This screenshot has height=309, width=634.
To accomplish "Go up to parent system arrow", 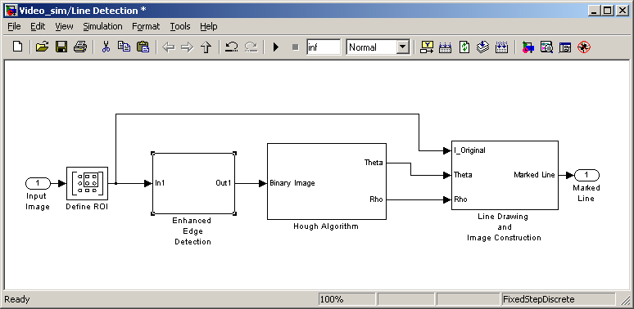I will pyautogui.click(x=206, y=47).
